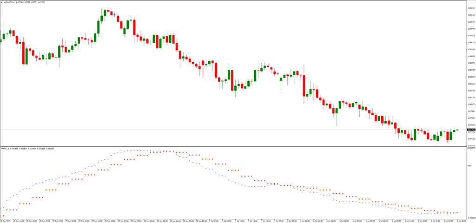Click the last candle at the chart's right edge
The height and width of the screenshot is (223, 476).
tap(457, 130)
